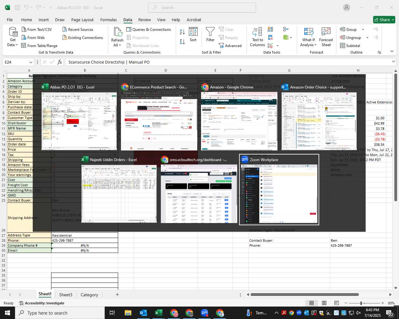Switch to the Home ribbon tab
Screen dimensions: 399x319
(x=26, y=20)
